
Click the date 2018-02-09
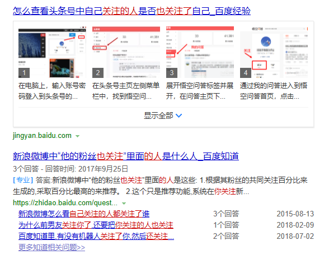click(295, 225)
